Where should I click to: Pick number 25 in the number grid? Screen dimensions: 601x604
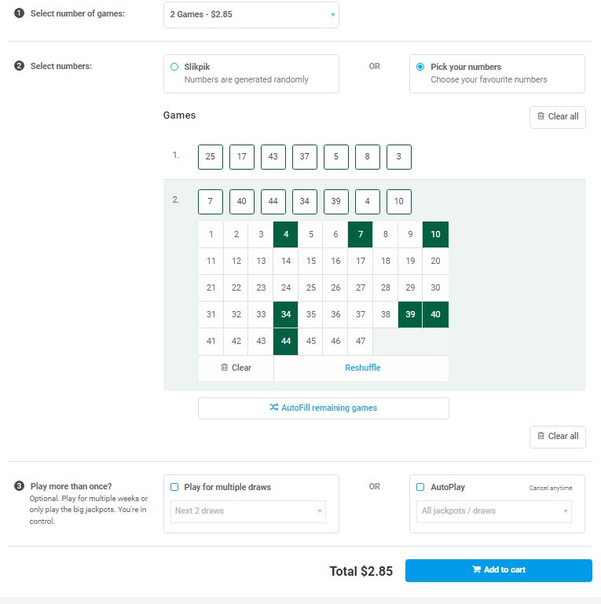coord(311,287)
